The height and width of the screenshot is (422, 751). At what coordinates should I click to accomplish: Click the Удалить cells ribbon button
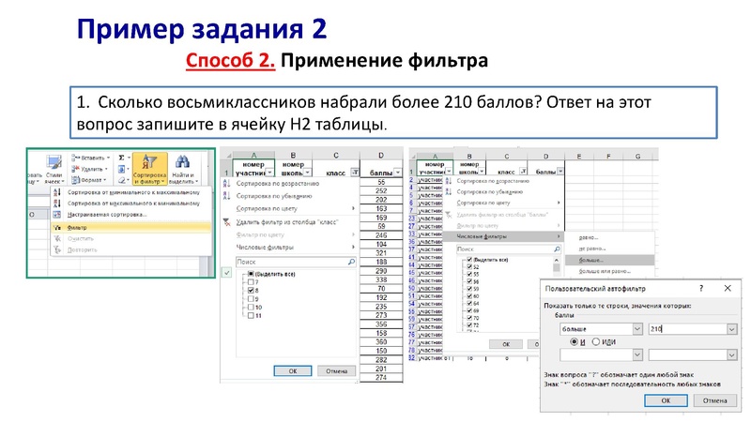(89, 169)
